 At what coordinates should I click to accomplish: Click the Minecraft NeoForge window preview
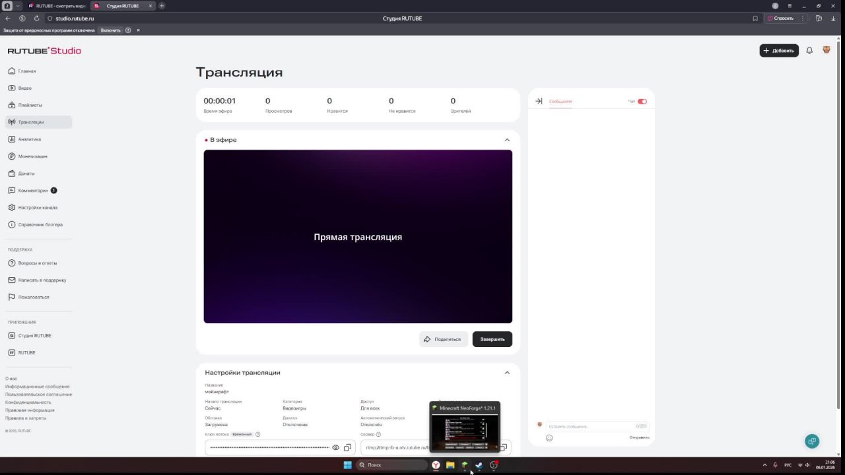coord(465,427)
